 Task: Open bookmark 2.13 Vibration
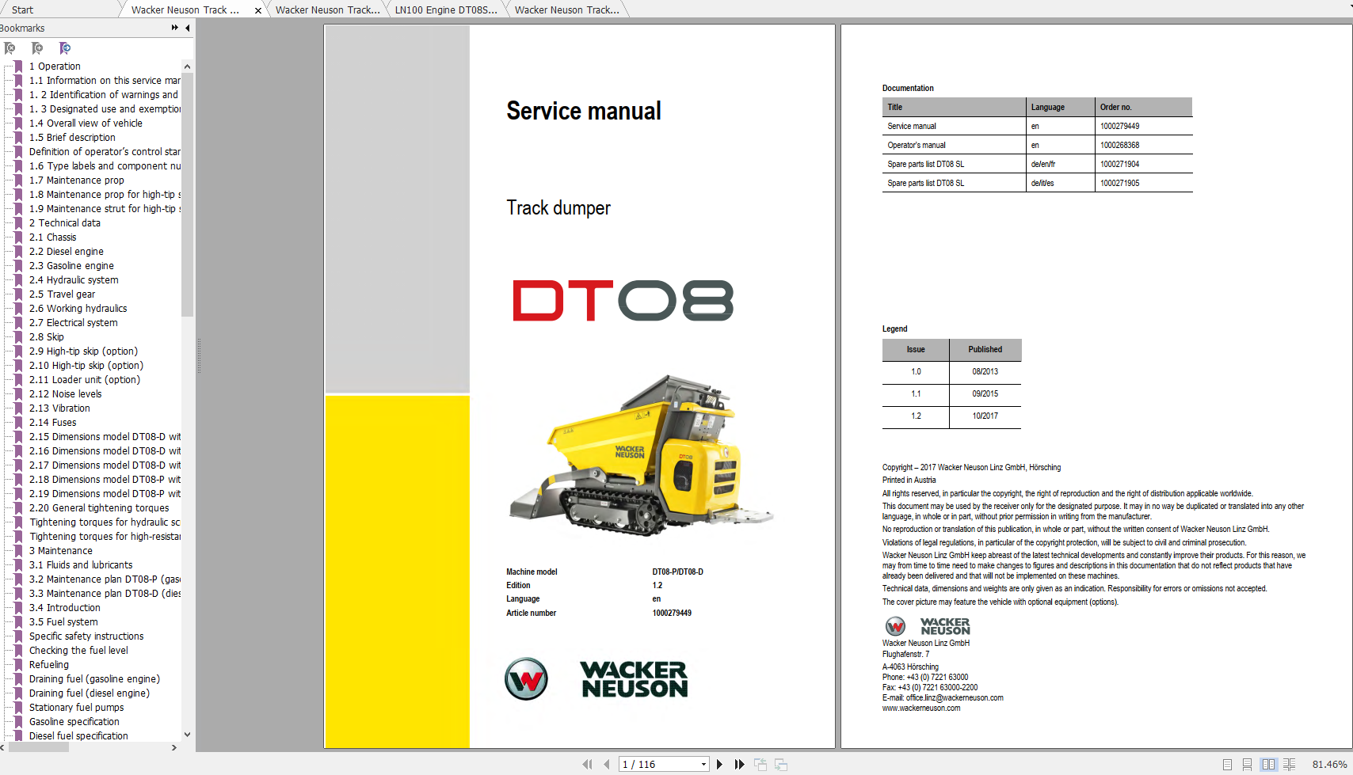59,408
